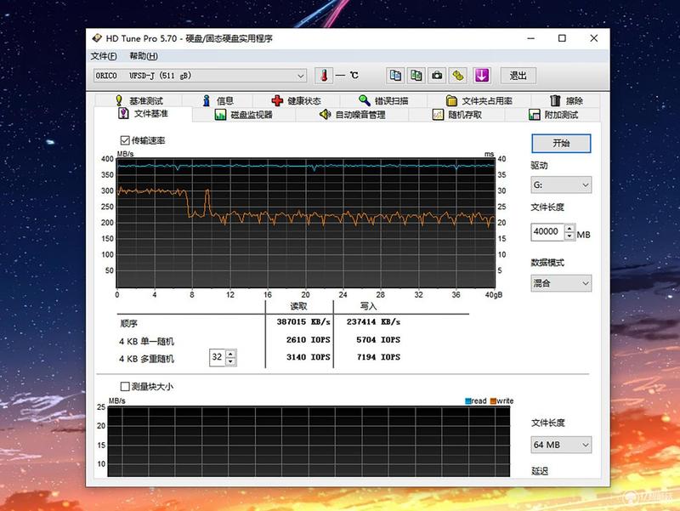The height and width of the screenshot is (511, 680).
Task: Click the 3140 IOPS read value
Action: [x=308, y=357]
